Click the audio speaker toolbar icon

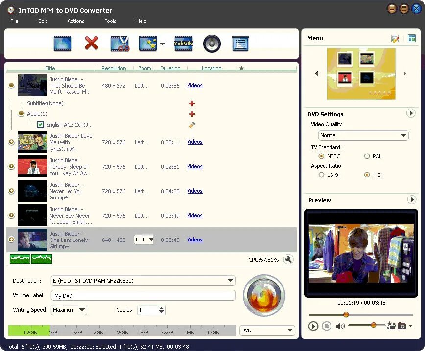212,44
